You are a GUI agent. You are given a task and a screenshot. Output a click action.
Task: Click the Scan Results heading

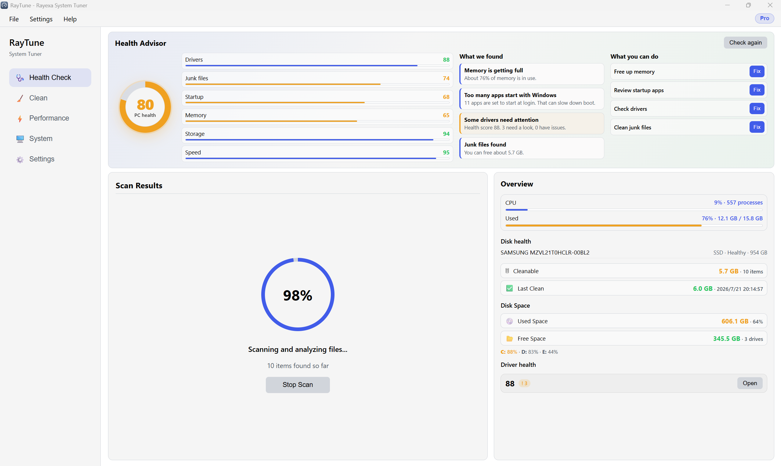coord(139,186)
